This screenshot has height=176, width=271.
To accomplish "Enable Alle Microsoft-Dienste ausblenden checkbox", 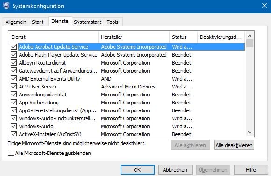I will point(11,153).
